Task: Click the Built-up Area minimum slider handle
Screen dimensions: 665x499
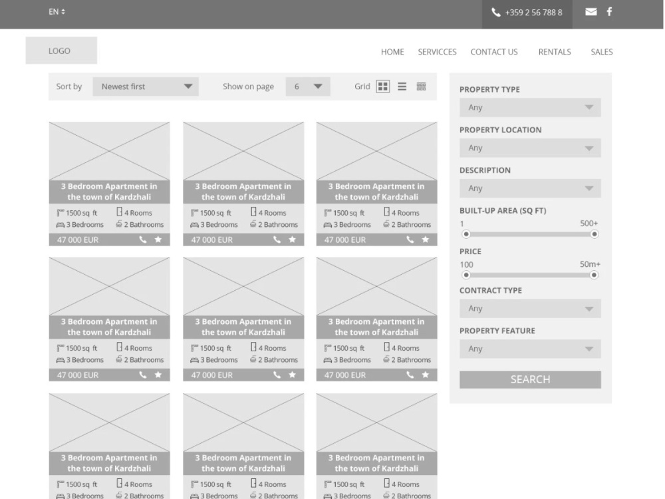Action: [x=466, y=234]
